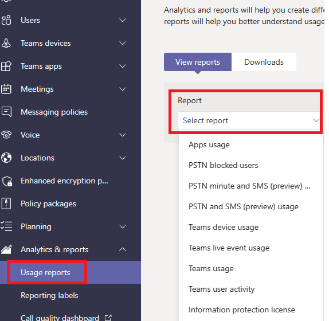Select the Locations label
Image resolution: width=329 pixels, height=321 pixels.
tap(37, 158)
